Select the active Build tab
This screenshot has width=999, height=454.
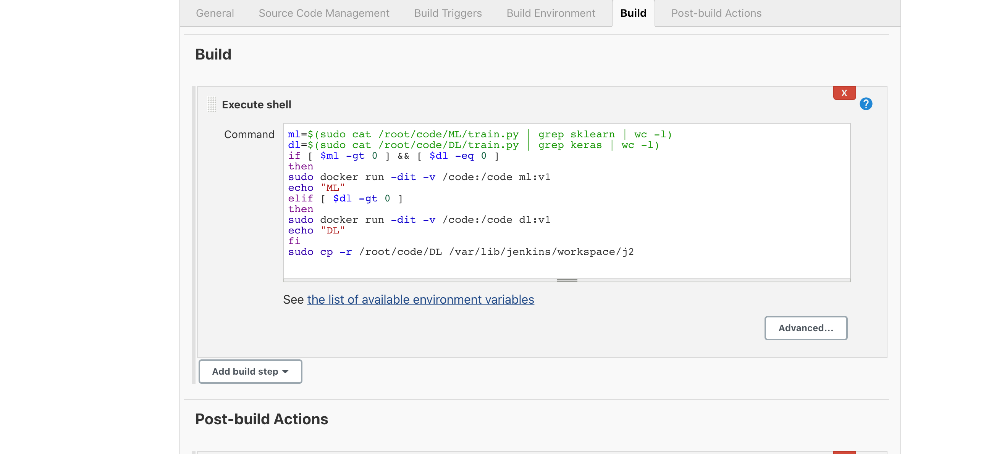pyautogui.click(x=633, y=13)
